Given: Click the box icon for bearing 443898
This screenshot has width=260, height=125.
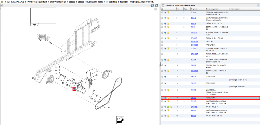Looking at the screenshot, I should (168, 90).
